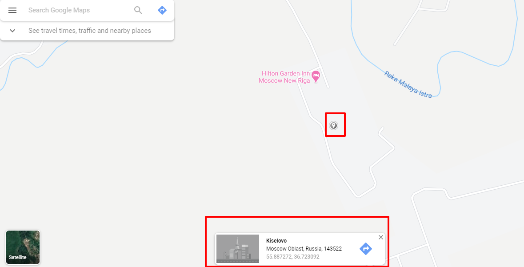Expand the travel times chevron
The height and width of the screenshot is (267, 524).
pos(12,31)
